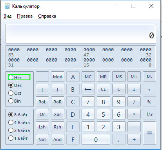Image resolution: width=162 pixels, height=150 pixels.
Task: Click the square root button
Action: tap(149, 89)
